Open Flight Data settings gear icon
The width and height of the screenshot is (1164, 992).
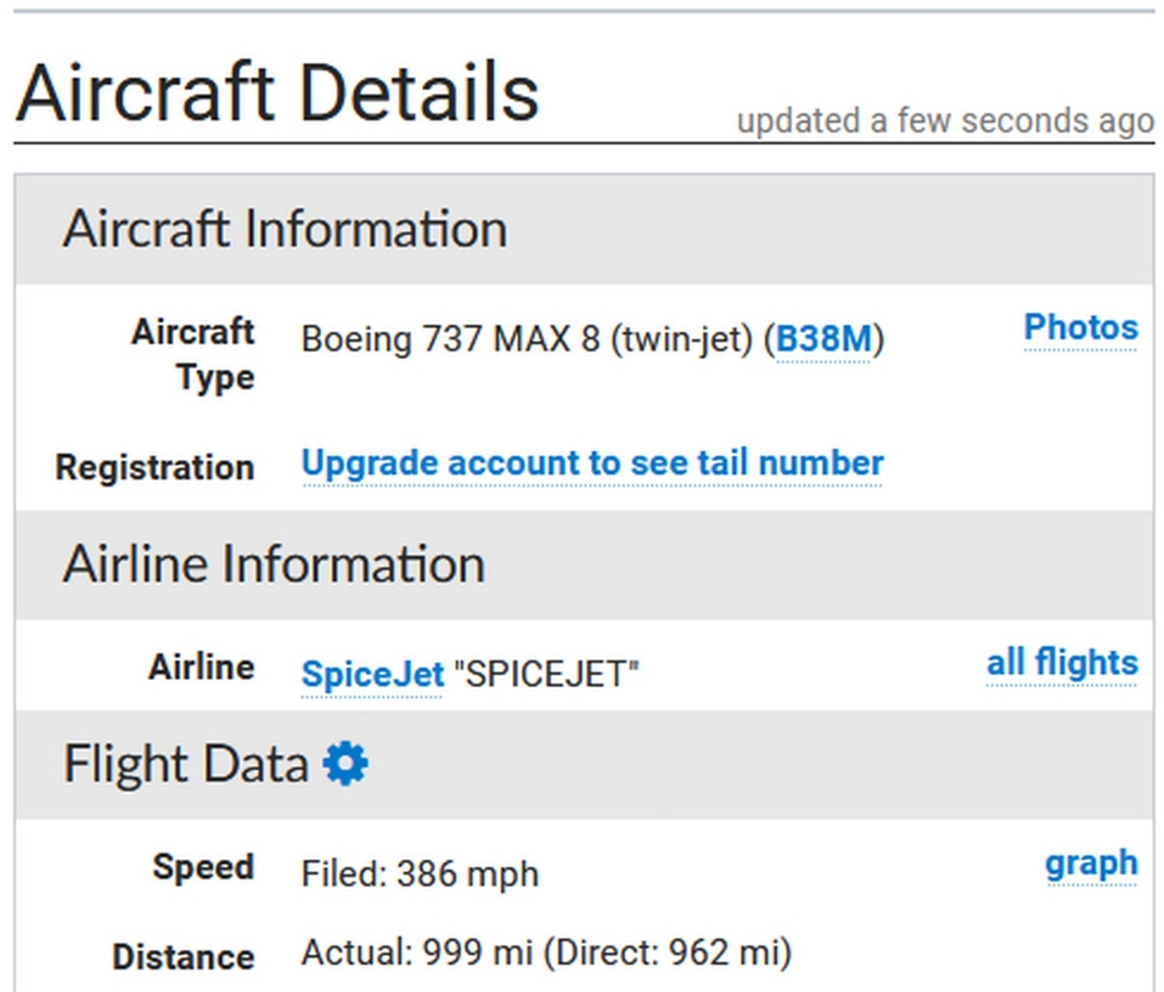(345, 763)
